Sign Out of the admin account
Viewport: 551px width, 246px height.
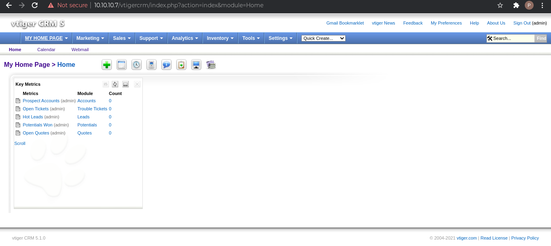(x=522, y=23)
